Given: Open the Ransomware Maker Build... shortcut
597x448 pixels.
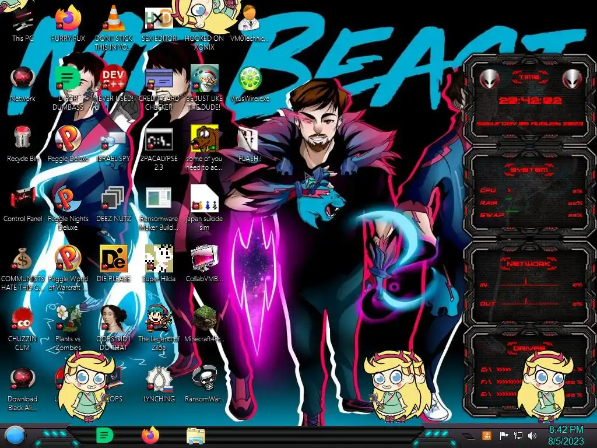Looking at the screenshot, I should pyautogui.click(x=159, y=209).
